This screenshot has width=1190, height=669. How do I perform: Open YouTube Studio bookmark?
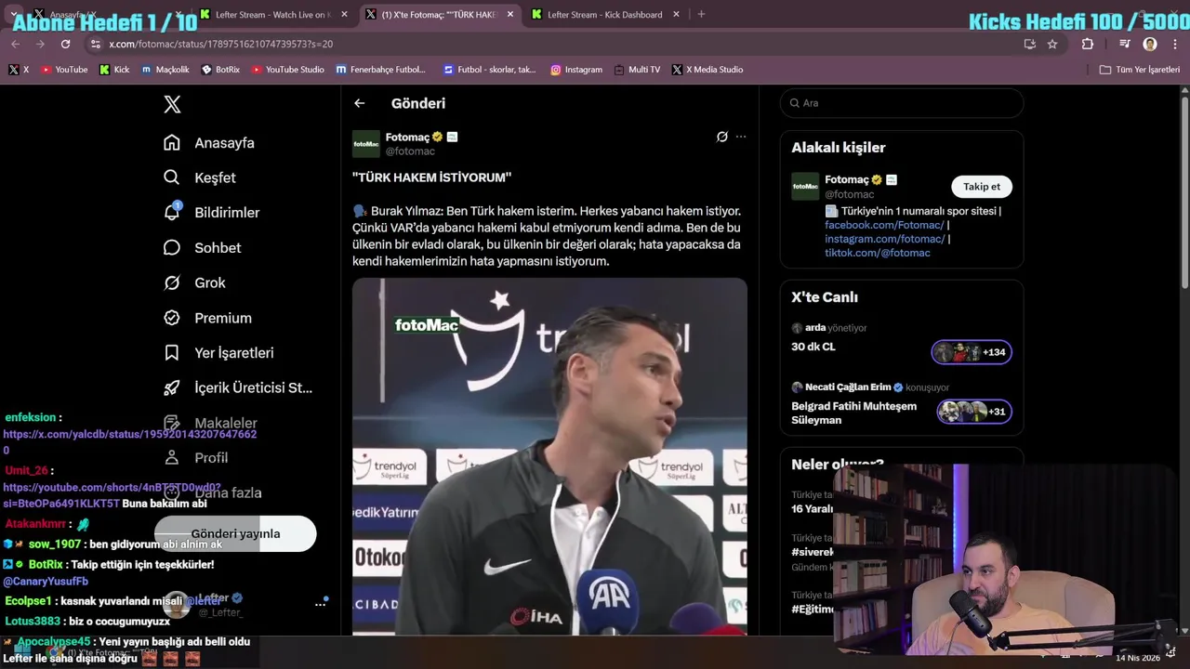287,70
